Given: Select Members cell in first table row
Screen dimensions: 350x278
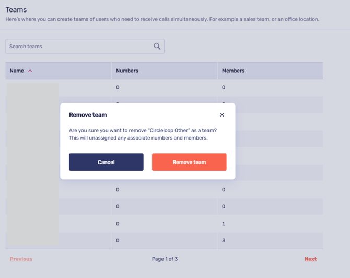Looking at the screenshot, I should tap(224, 87).
